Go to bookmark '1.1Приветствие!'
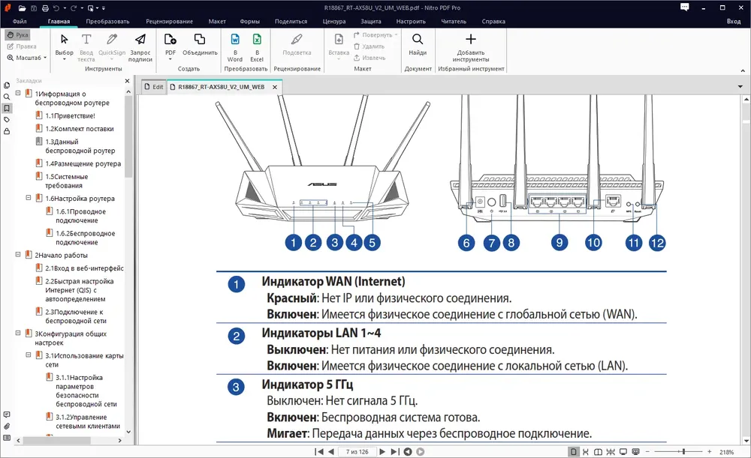The width and height of the screenshot is (751, 458). tap(70, 115)
